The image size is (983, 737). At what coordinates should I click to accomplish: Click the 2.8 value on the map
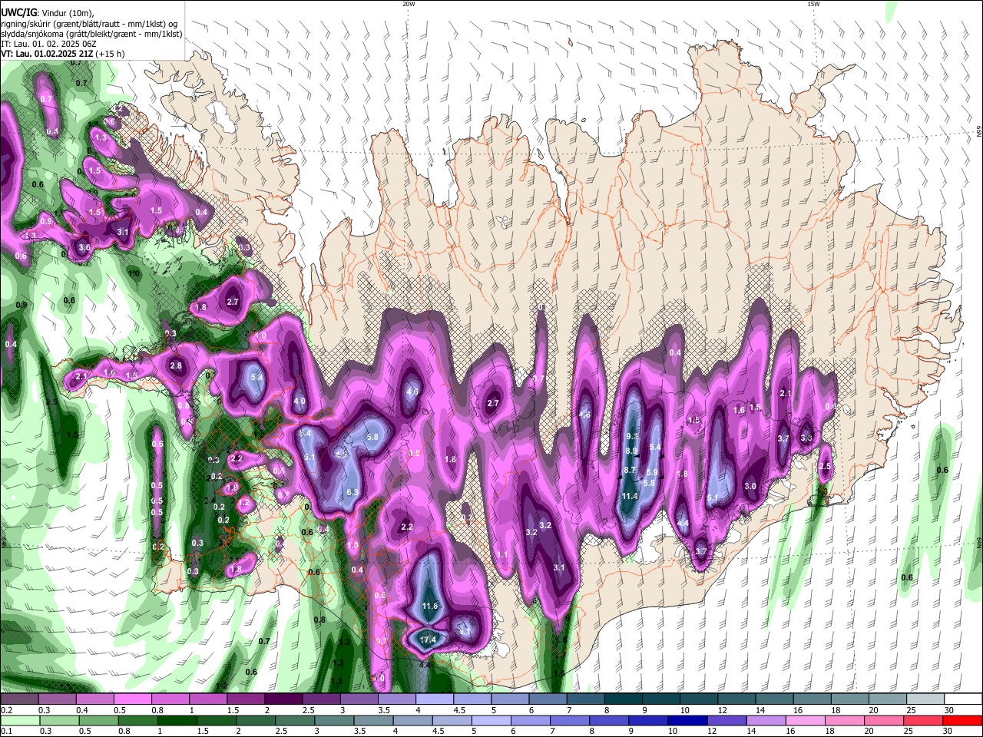176,365
